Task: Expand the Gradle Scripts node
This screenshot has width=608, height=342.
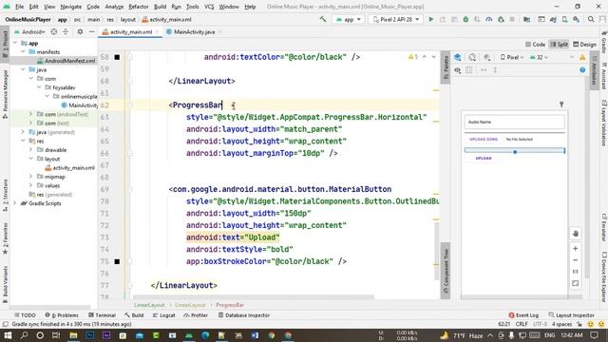Action: click(x=15, y=203)
